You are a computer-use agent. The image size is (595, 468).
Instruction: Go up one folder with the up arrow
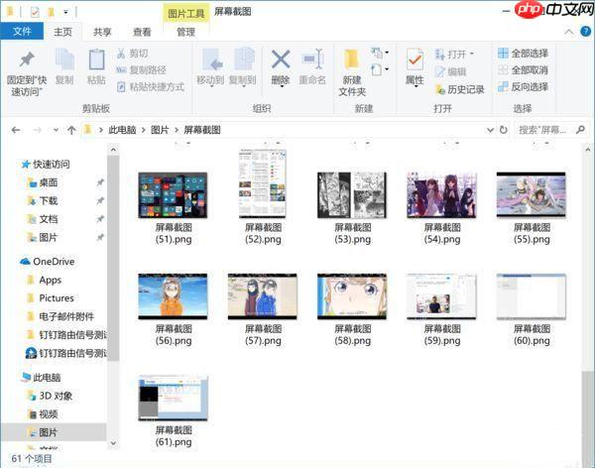(71, 130)
